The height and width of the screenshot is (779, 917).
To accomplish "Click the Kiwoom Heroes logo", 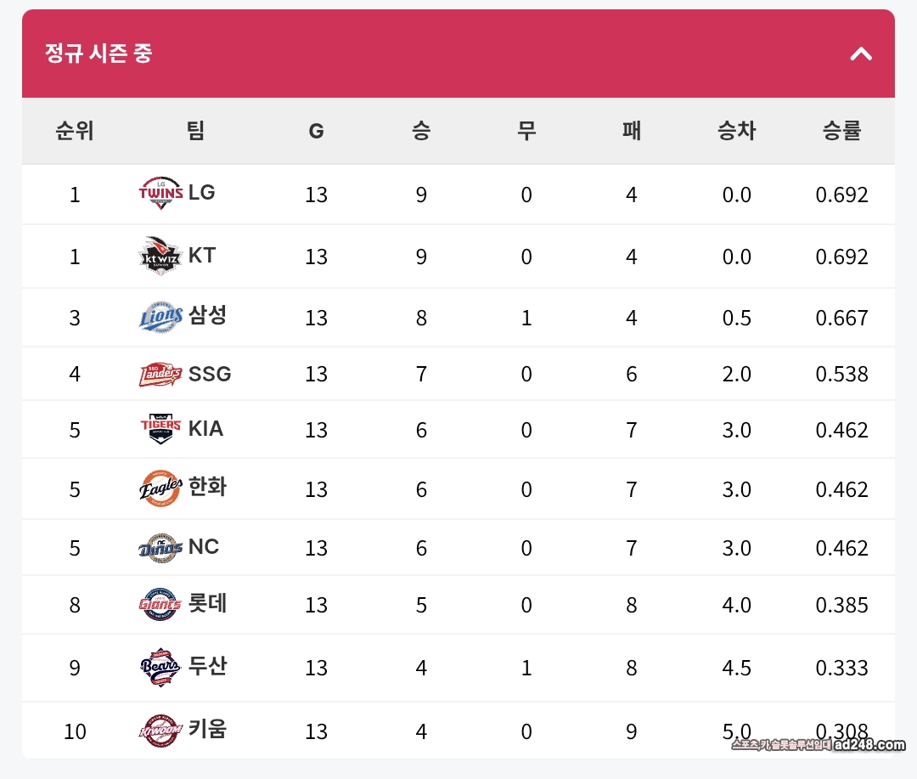I will (160, 731).
